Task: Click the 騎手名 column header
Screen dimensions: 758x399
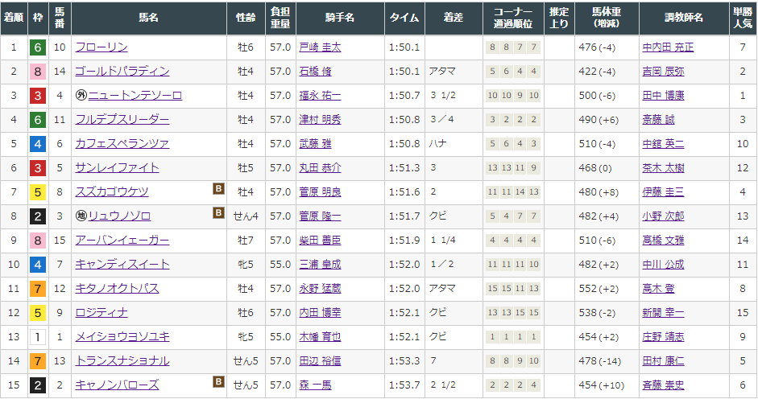Action: [340, 18]
